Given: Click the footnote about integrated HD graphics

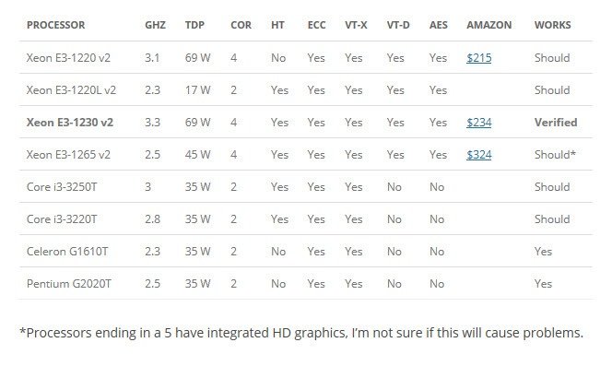Looking at the screenshot, I should (x=301, y=333).
